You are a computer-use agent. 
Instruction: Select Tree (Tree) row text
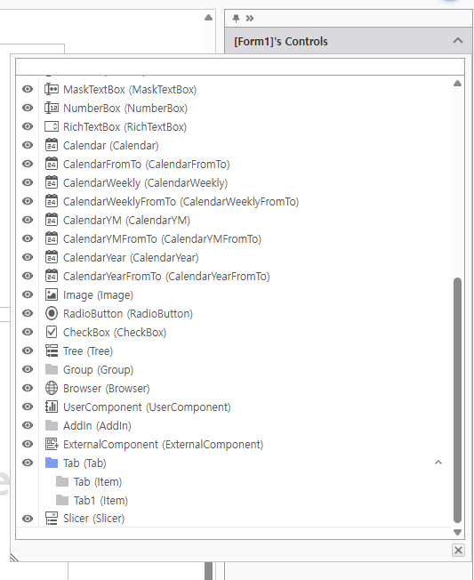(x=88, y=351)
